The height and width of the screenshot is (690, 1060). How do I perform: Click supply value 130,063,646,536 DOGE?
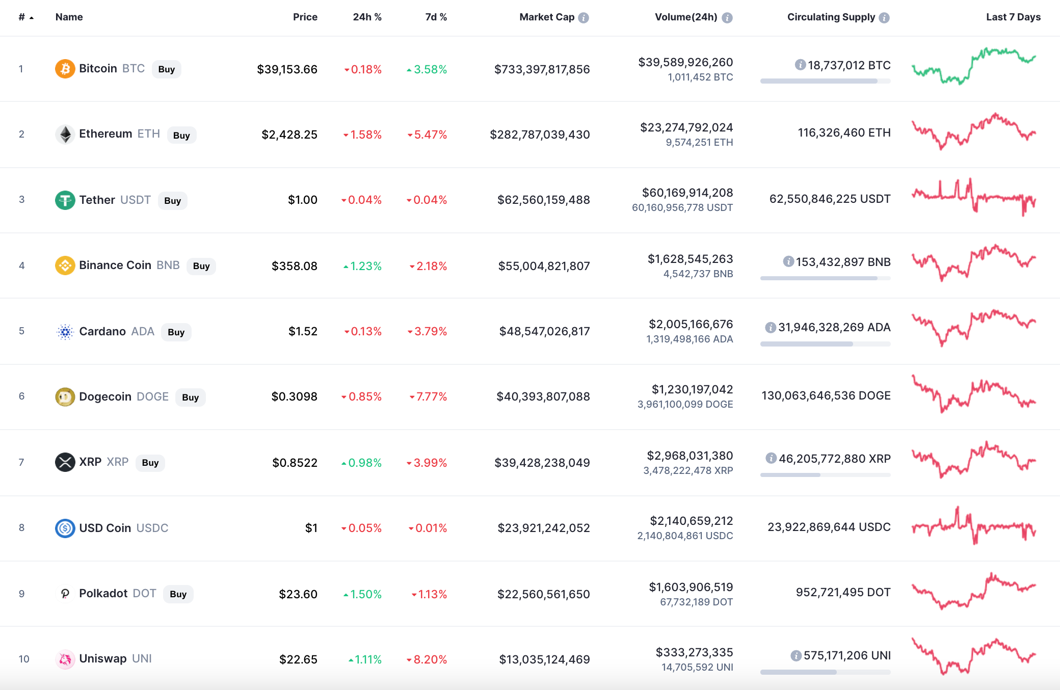click(x=826, y=395)
